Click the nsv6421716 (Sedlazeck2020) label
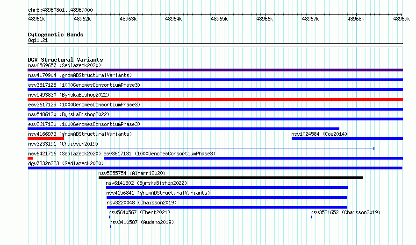This screenshot has height=245, width=416. 65,154
